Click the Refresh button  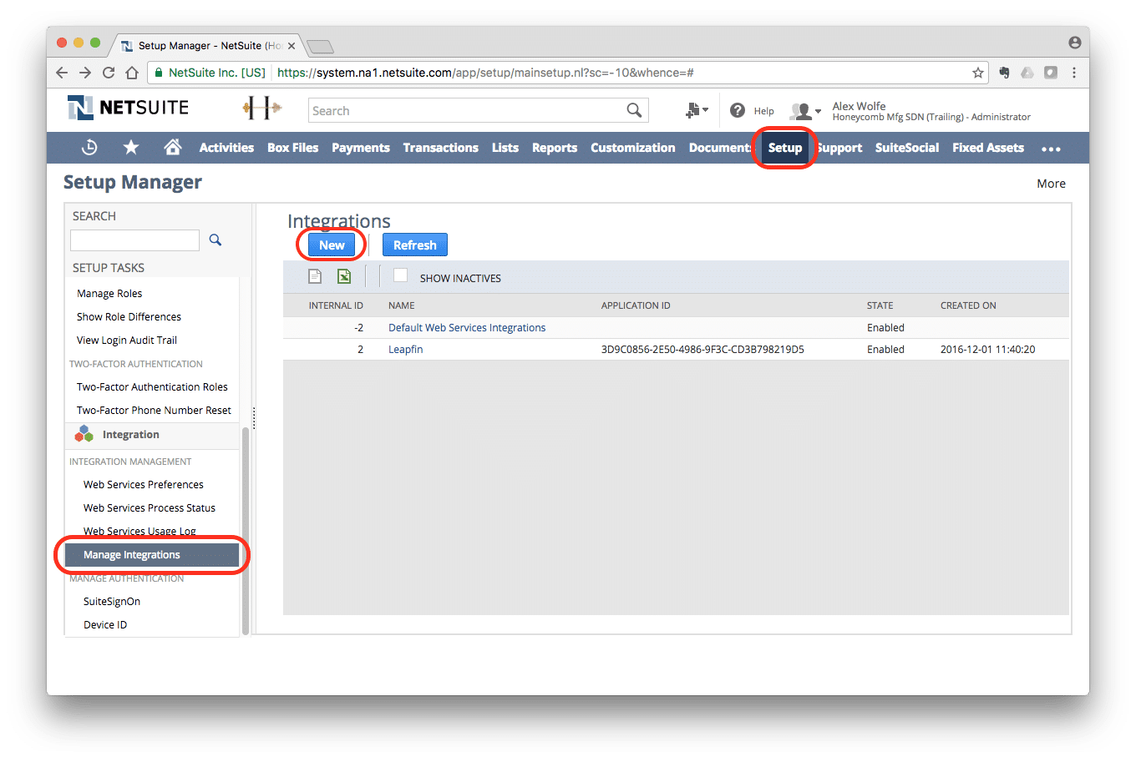415,245
